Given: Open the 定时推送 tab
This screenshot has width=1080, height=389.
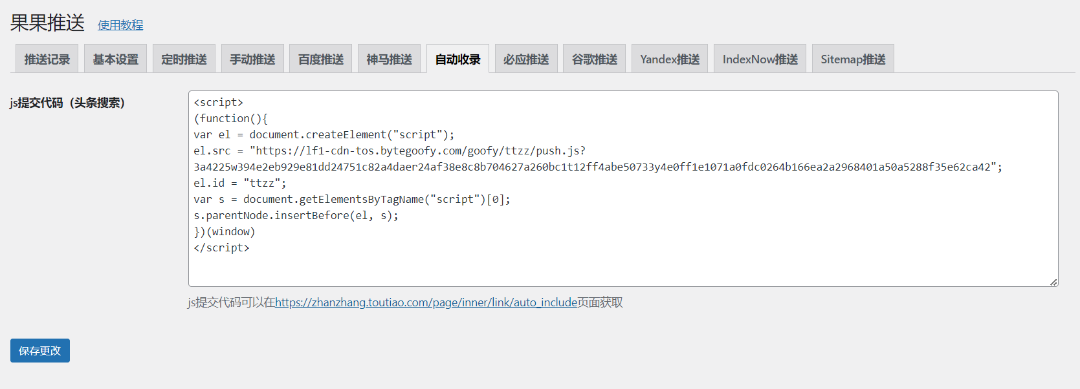Looking at the screenshot, I should pos(184,59).
